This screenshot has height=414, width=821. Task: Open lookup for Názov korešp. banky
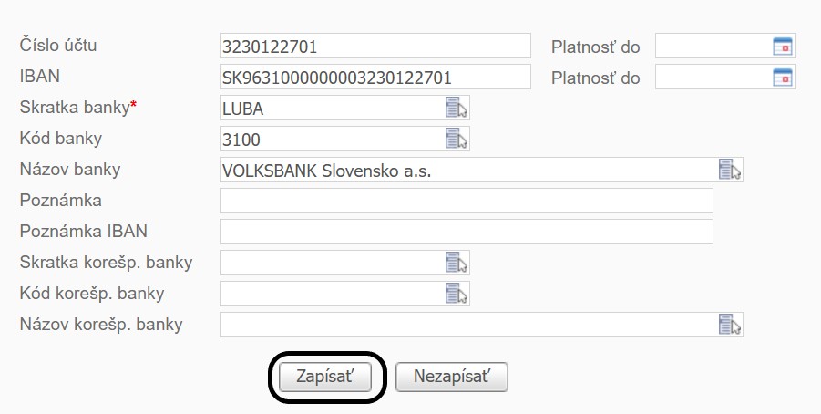point(731,325)
